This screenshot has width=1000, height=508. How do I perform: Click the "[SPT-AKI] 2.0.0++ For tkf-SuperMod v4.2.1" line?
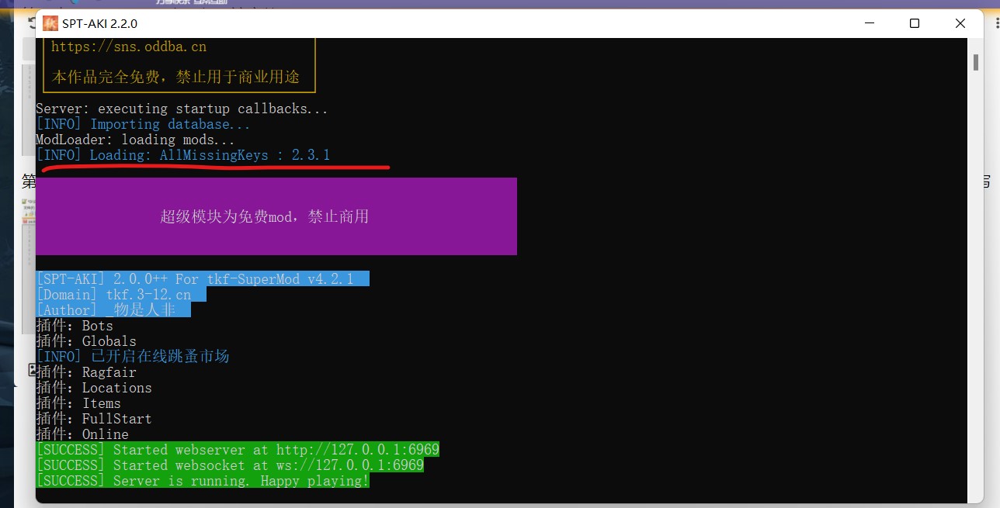point(202,279)
